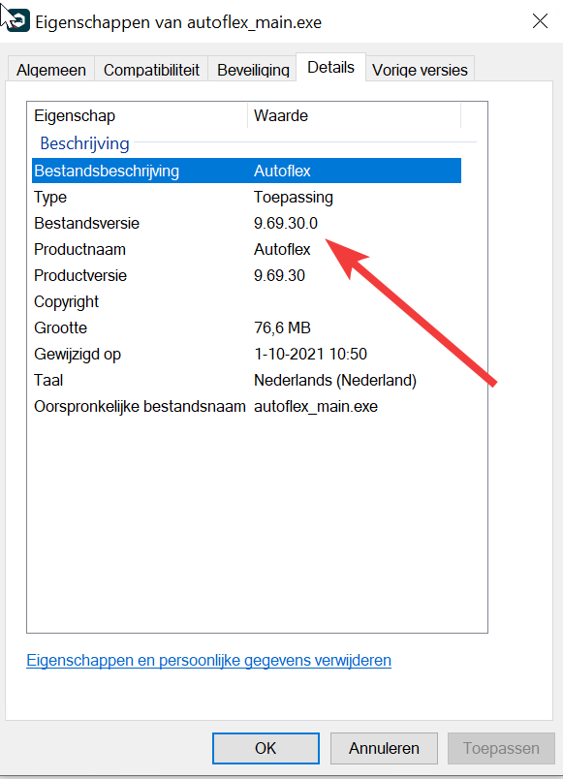Image resolution: width=563 pixels, height=779 pixels.
Task: Select the Productnaam row
Action: coord(246,249)
